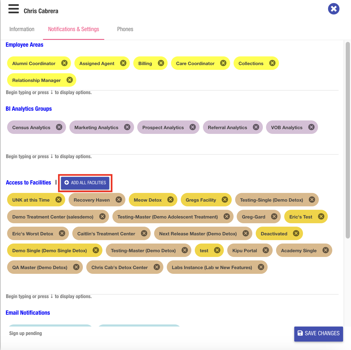Viewport: 351px width, 350px height.
Task: Remove the Kipu Portal facility
Action: point(266,250)
